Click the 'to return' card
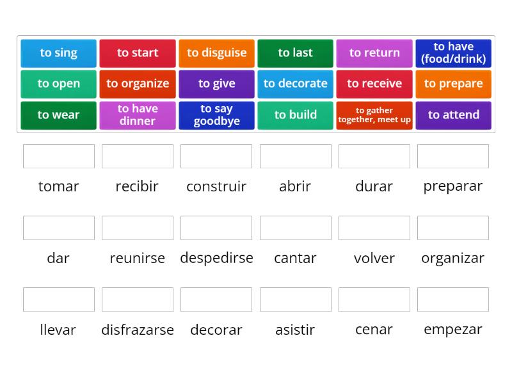This screenshot has width=512, height=384. pos(374,53)
